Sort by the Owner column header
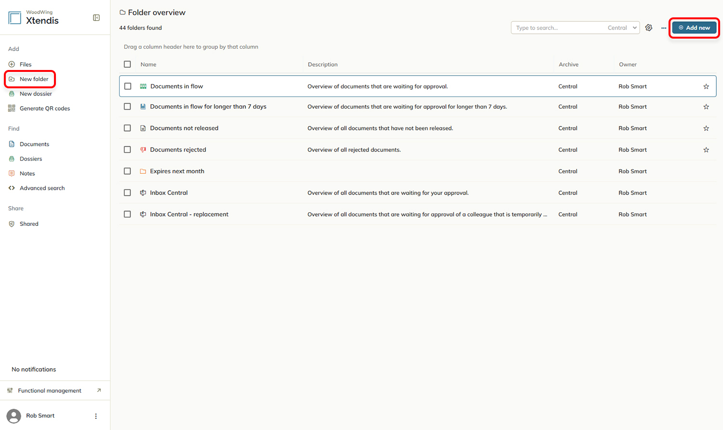The height and width of the screenshot is (430, 723). click(x=628, y=64)
